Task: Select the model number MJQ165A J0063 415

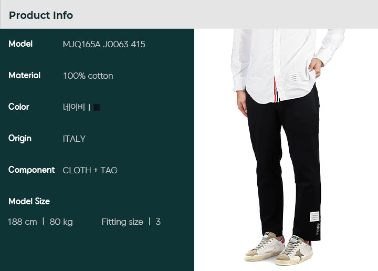Action: (x=104, y=44)
